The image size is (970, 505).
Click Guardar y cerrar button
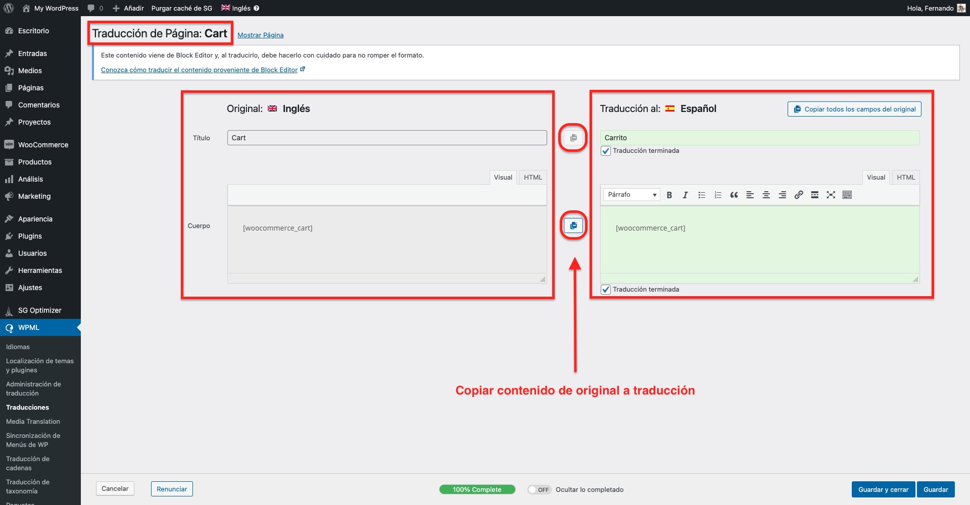pyautogui.click(x=883, y=489)
